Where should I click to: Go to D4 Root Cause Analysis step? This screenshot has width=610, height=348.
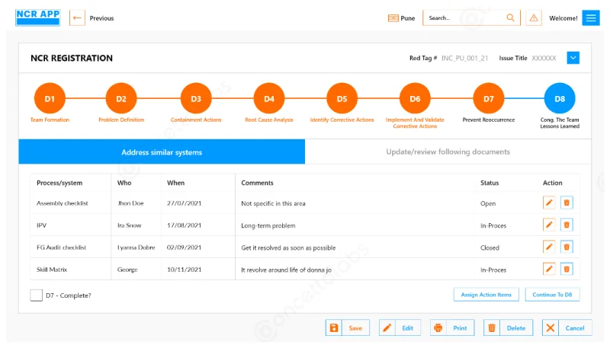tap(269, 99)
